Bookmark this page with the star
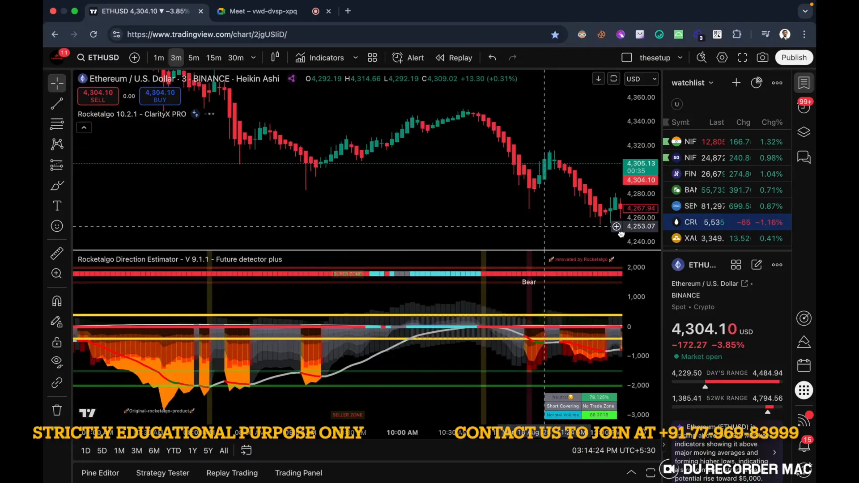 click(555, 34)
